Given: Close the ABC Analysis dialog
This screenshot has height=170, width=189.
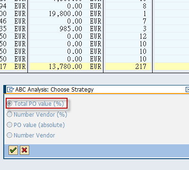Looking at the screenshot, I should pos(187,90).
